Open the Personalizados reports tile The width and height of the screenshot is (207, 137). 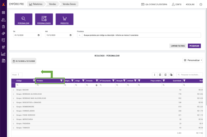(x=44, y=19)
